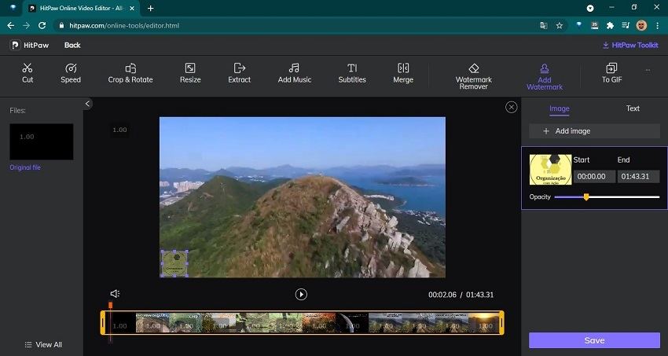This screenshot has height=356, width=668.
Task: Open the media control icon in toolbar
Action: 626,26
